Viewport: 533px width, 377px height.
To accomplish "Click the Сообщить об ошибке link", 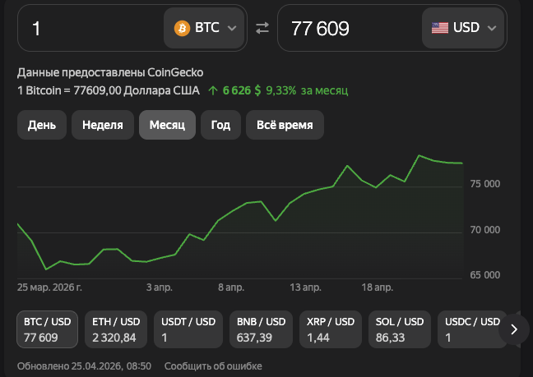I will pyautogui.click(x=213, y=366).
